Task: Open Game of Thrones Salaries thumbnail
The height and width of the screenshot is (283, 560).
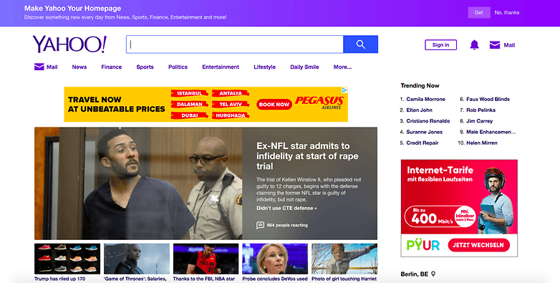Action: 137,259
